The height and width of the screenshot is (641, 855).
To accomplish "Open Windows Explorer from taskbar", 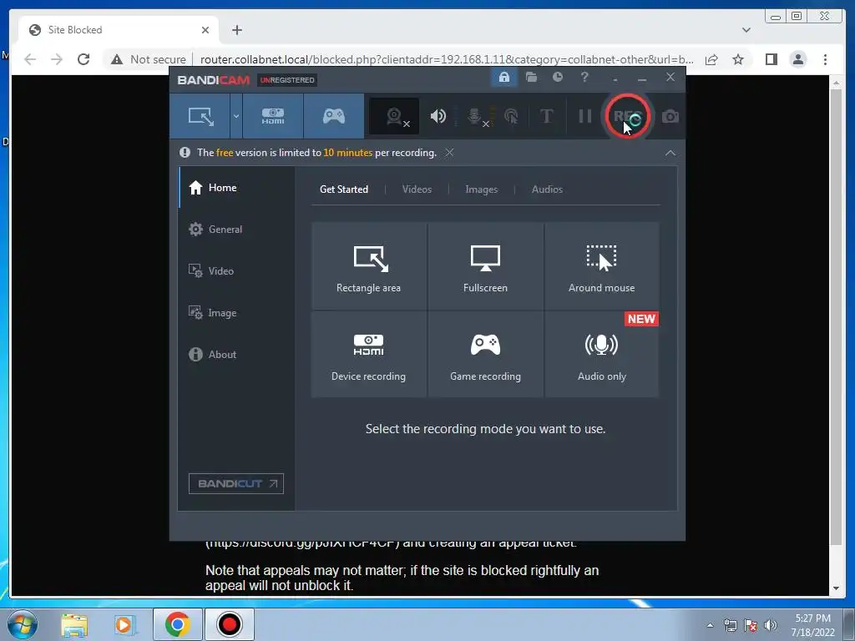I will click(x=74, y=624).
